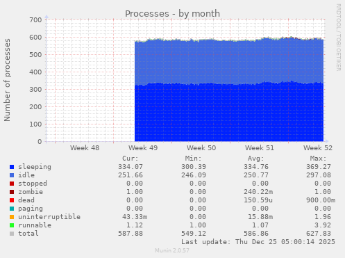Click the sleeping minimum value 300.39
This screenshot has width=345, height=258.
[194, 167]
